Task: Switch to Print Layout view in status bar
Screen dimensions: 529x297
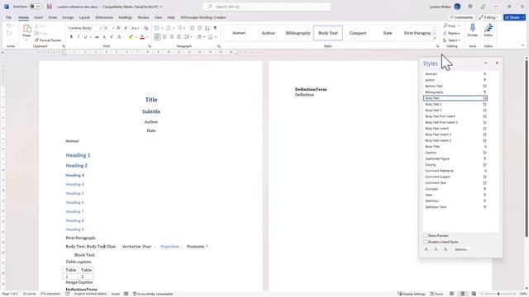Action: click(463, 294)
